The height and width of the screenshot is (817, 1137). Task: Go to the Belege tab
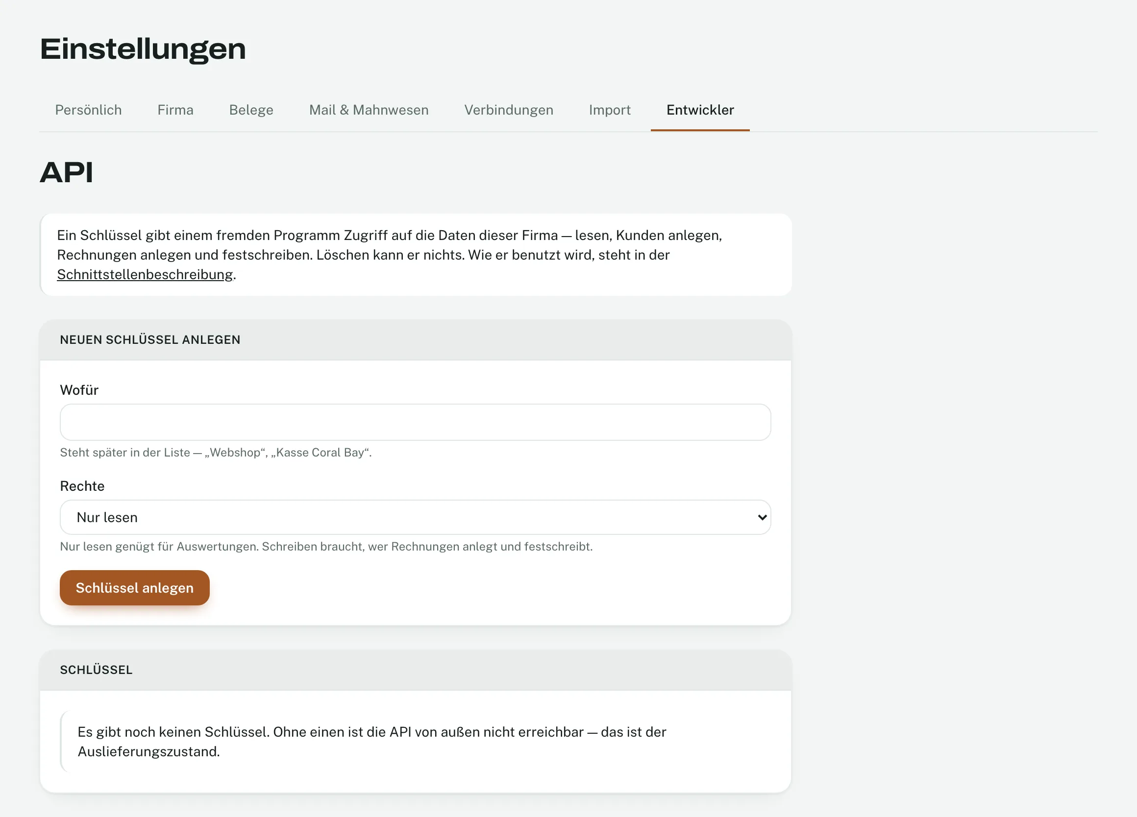click(251, 110)
